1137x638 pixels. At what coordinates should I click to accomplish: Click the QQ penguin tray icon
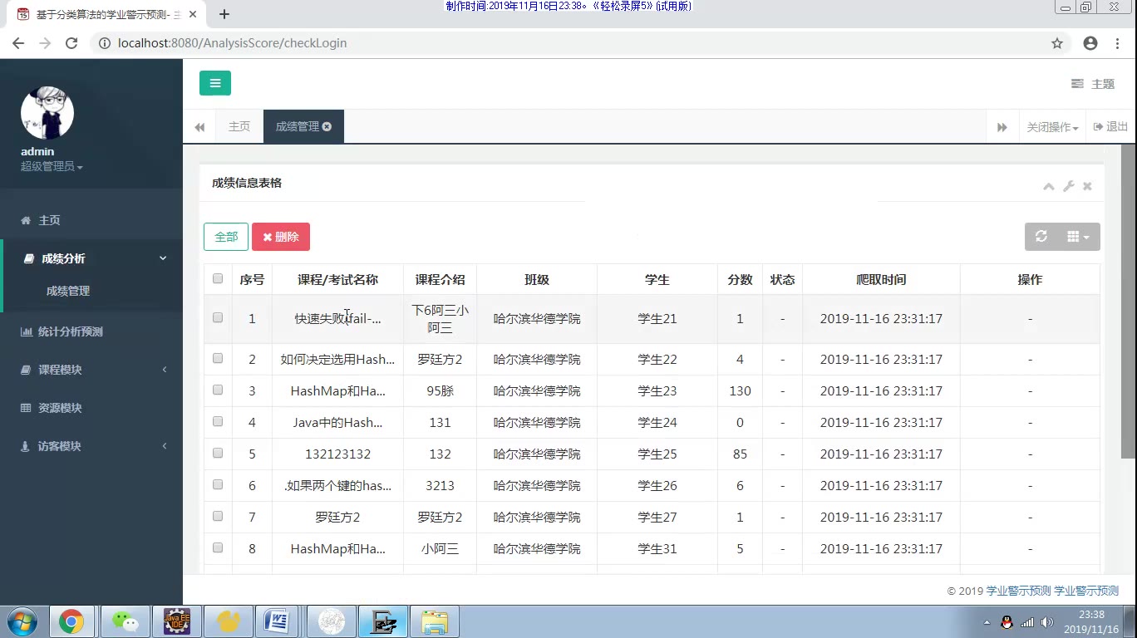[x=1007, y=622]
